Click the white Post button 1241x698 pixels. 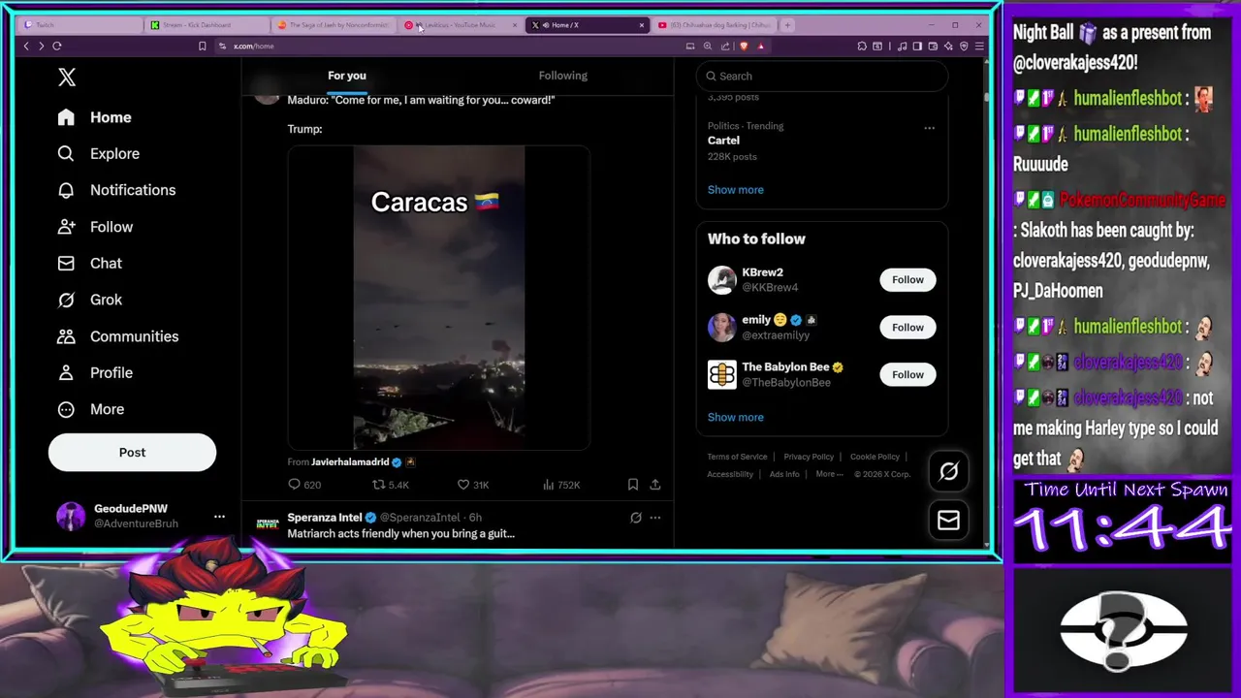[x=132, y=452]
